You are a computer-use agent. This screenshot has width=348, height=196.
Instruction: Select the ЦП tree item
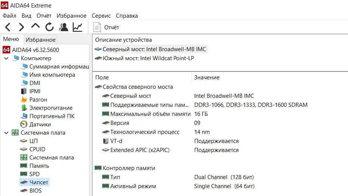(29, 141)
